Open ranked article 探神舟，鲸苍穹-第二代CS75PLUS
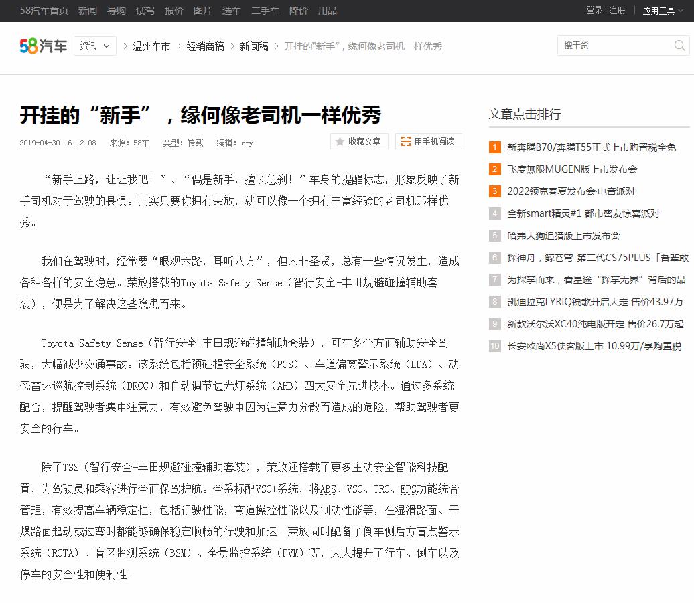This screenshot has width=694, height=603. coord(598,258)
